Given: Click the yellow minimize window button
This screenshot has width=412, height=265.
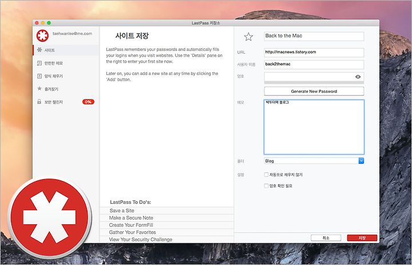Looking at the screenshot, I should pyautogui.click(x=43, y=23).
